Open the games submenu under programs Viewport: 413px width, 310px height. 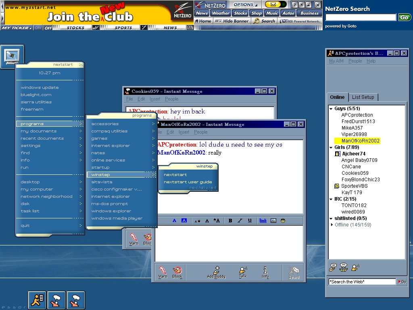(x=122, y=138)
